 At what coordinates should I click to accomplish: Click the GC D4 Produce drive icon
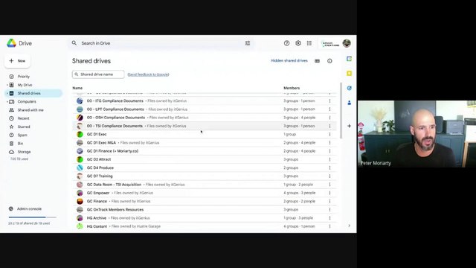click(x=80, y=167)
